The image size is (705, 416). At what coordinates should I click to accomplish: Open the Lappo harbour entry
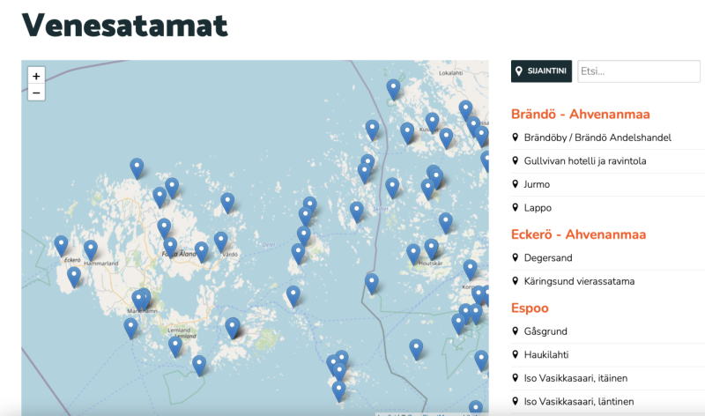(538, 208)
